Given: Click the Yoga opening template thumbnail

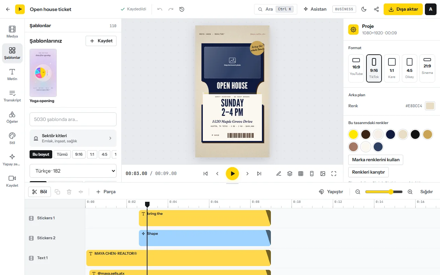Looking at the screenshot, I should pos(43,73).
